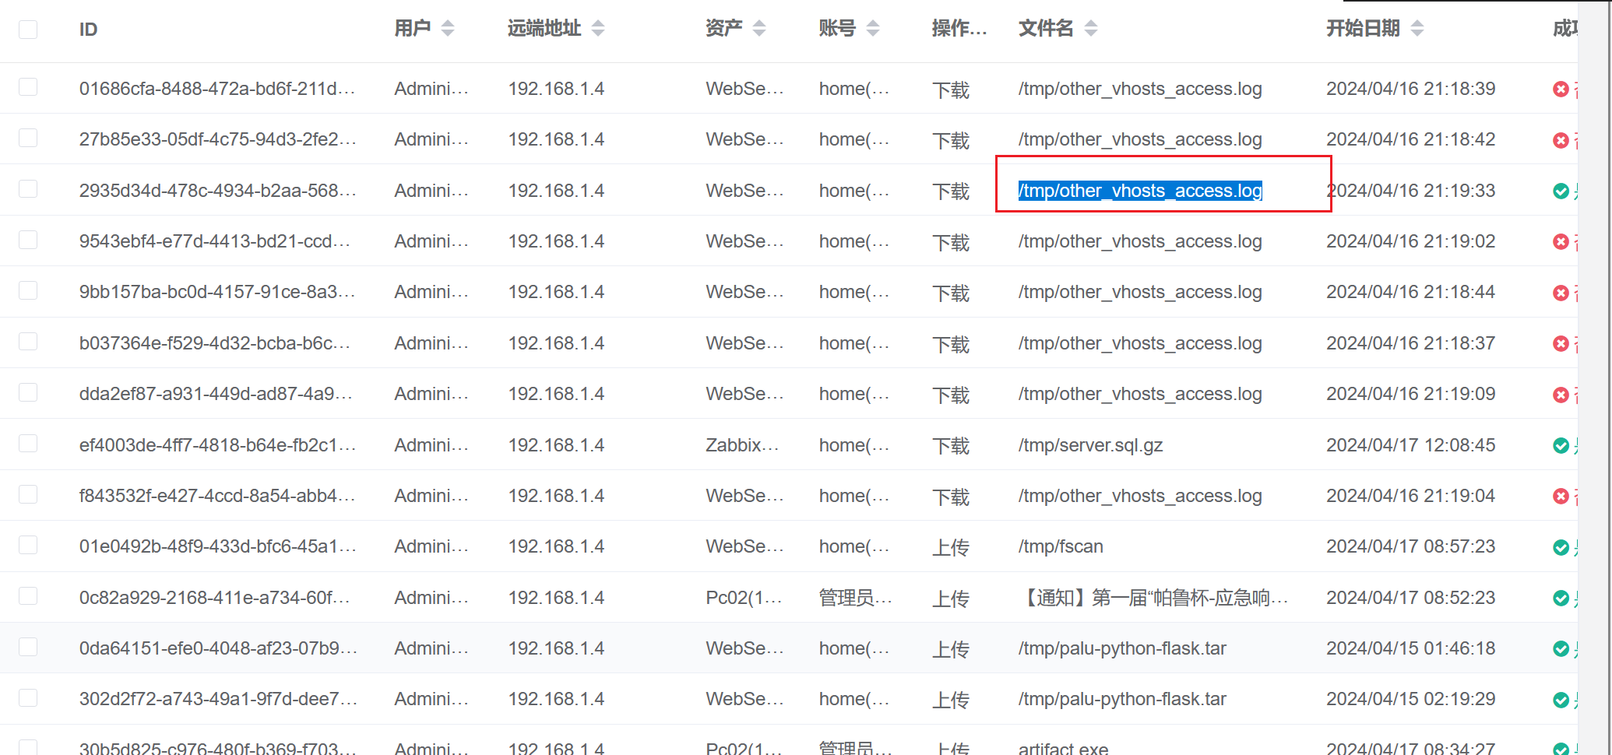This screenshot has width=1612, height=755.
Task: Open record ID 2935d34d-478c-4934-b2aa
Action: coord(216,191)
